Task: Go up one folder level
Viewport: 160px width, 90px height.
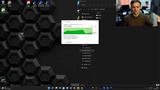Action: coord(89,9)
